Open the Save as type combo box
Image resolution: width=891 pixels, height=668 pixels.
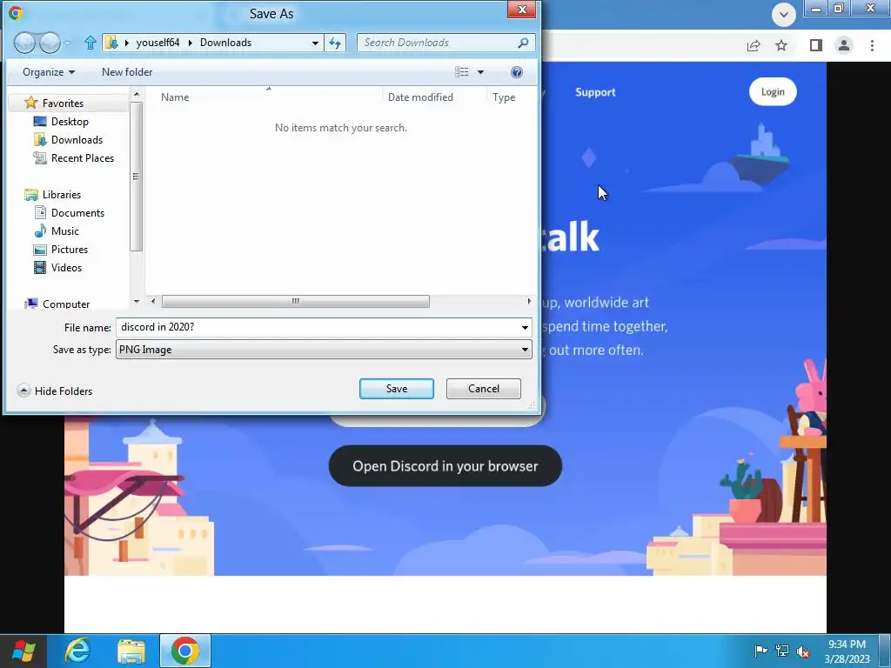click(324, 350)
